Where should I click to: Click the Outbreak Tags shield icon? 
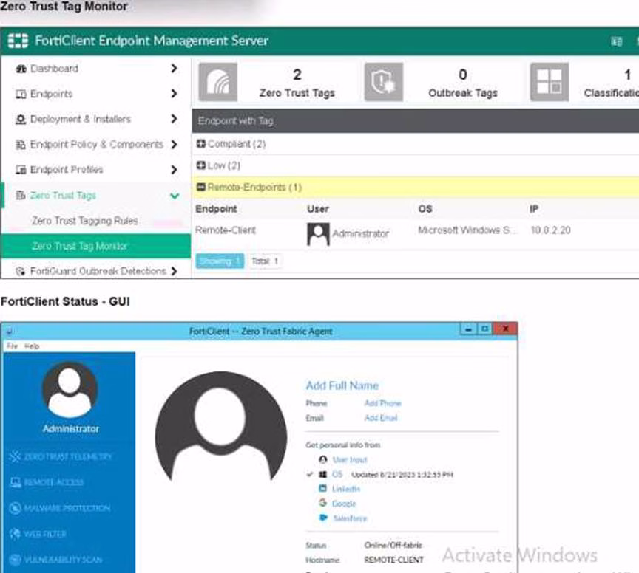click(384, 82)
